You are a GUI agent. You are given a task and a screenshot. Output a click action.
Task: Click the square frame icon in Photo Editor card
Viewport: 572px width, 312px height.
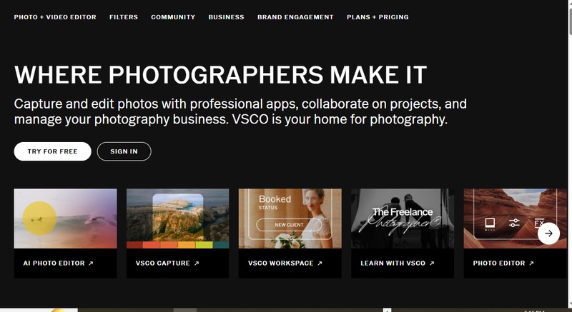tap(490, 223)
